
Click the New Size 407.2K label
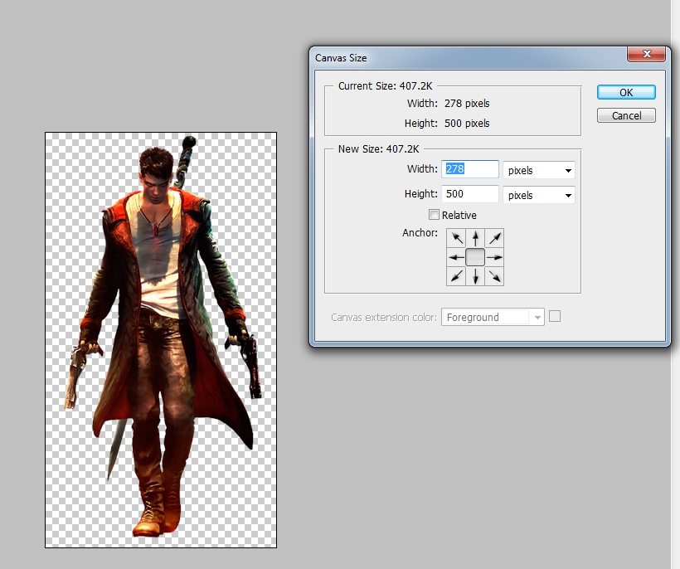(379, 148)
